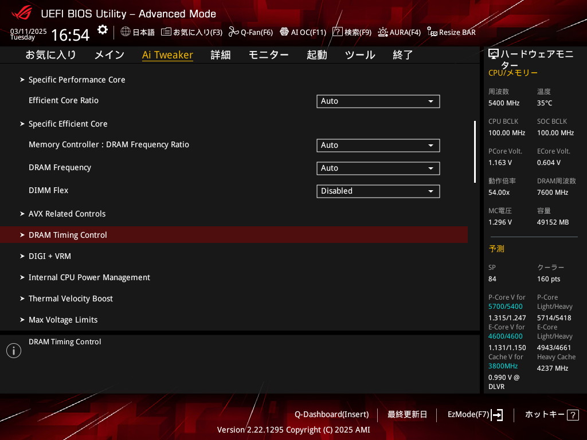Click 3800MHz cache link text
587x440 pixels.
[503, 366]
